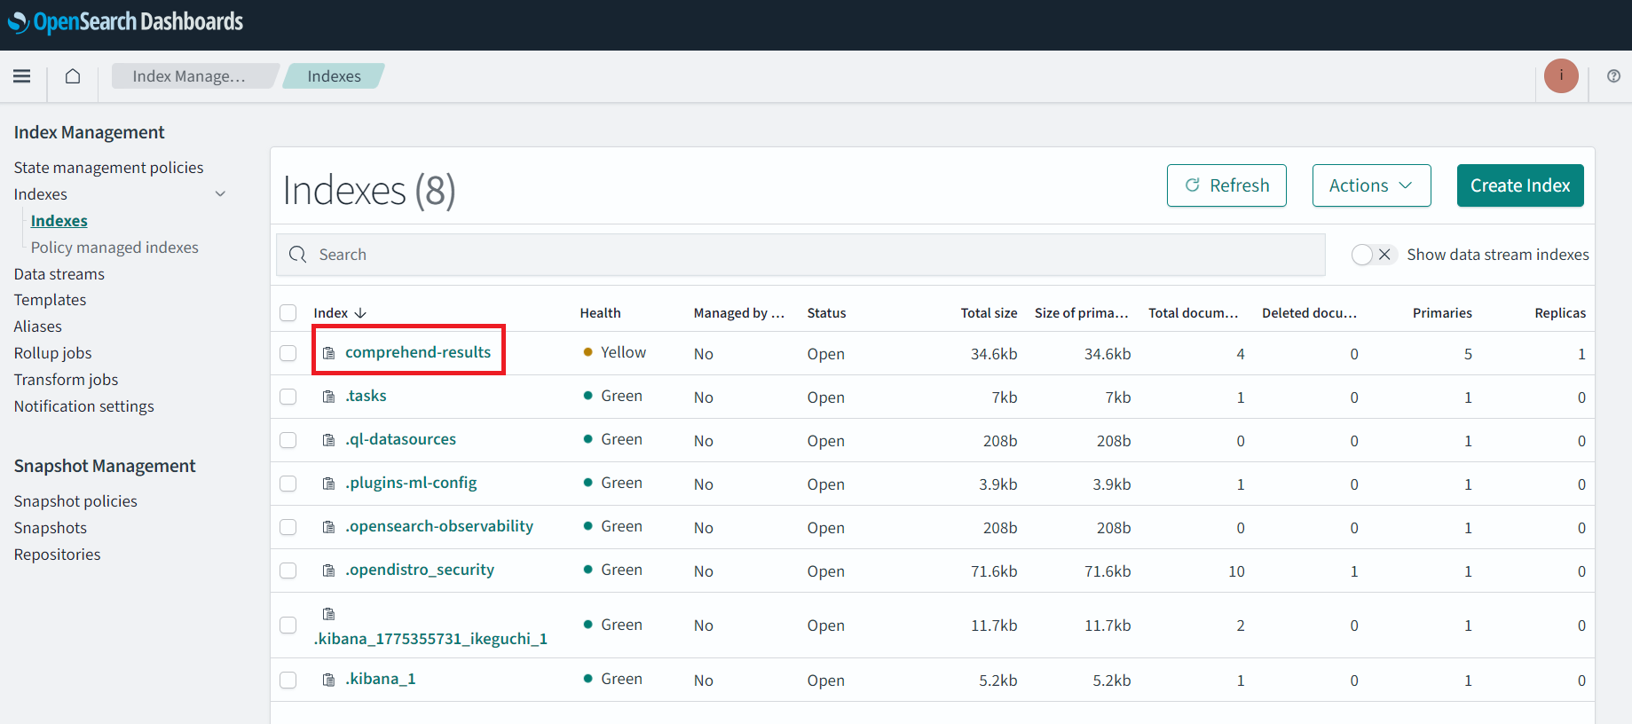1632x724 pixels.
Task: Click the document icon beside .opensearch-observability
Action: 329,527
